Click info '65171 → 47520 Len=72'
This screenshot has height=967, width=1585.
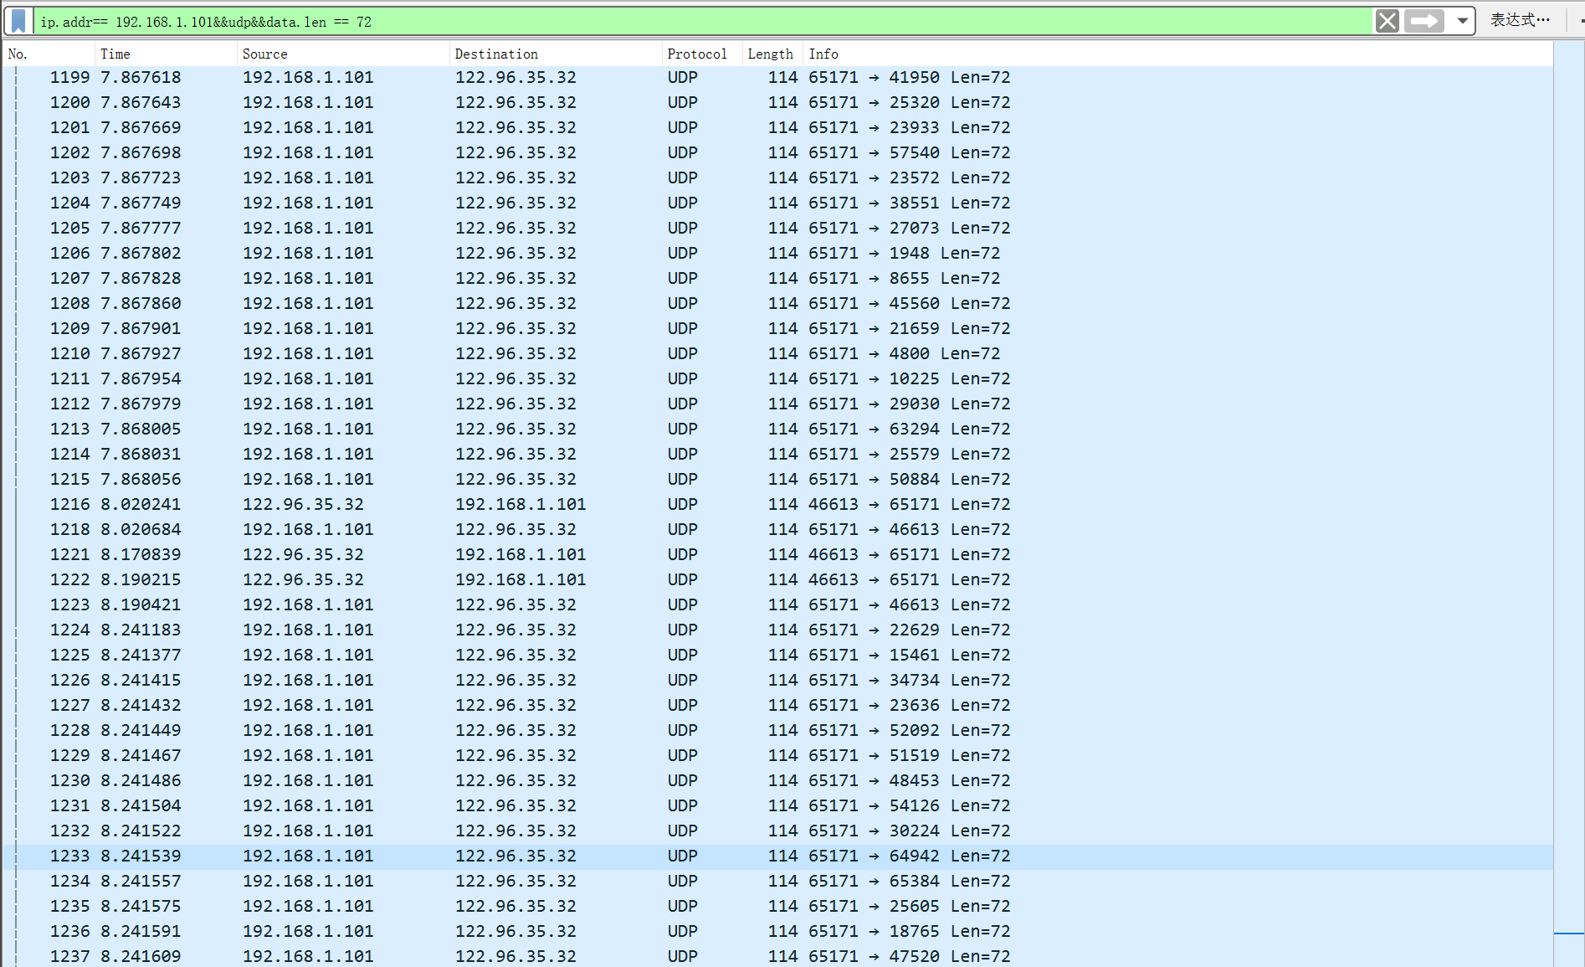tap(910, 956)
